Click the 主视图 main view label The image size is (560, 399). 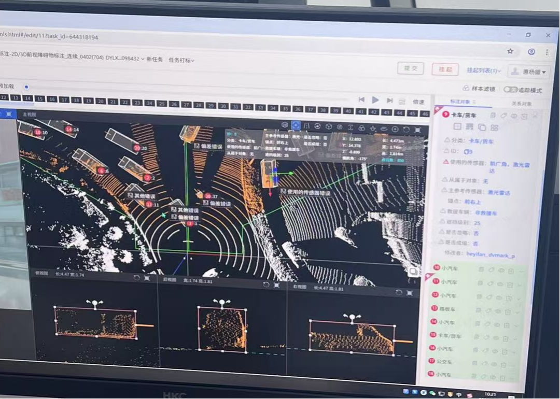[x=29, y=115]
